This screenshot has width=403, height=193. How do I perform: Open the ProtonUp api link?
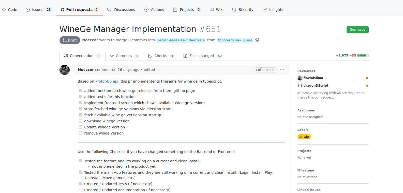click(107, 81)
